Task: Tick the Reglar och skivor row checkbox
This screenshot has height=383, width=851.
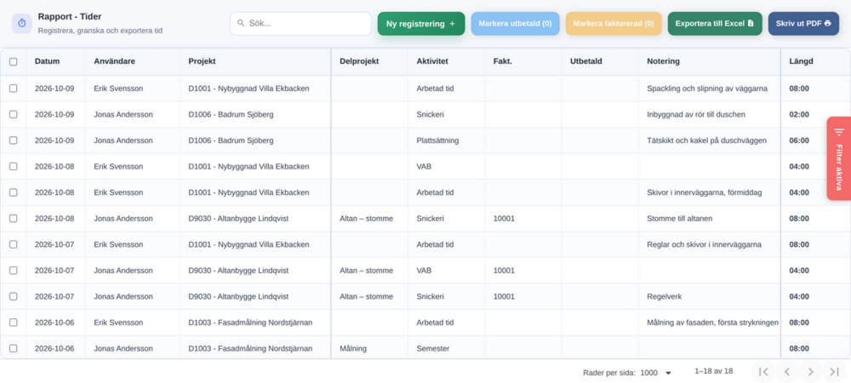Action: [x=13, y=244]
